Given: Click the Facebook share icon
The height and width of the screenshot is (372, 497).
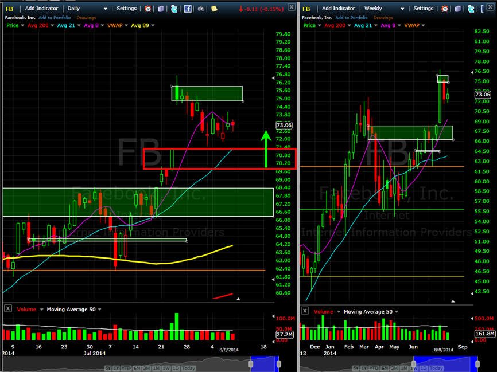Looking at the screenshot, I should (x=188, y=9).
